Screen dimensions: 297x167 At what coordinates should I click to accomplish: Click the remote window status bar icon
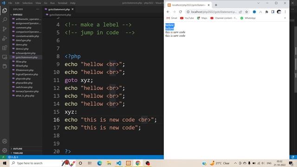tap(3, 157)
